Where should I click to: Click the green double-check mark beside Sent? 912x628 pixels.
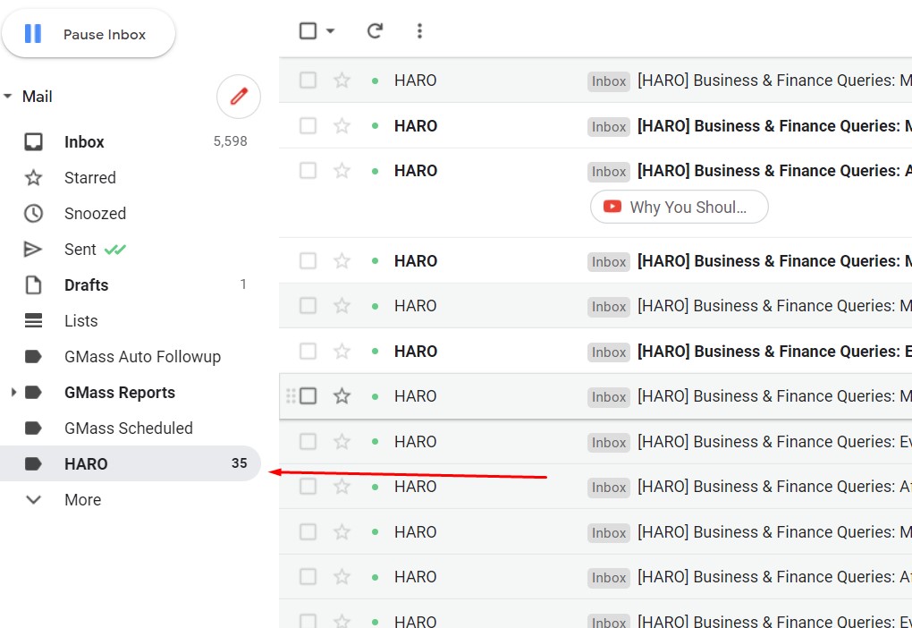coord(115,249)
